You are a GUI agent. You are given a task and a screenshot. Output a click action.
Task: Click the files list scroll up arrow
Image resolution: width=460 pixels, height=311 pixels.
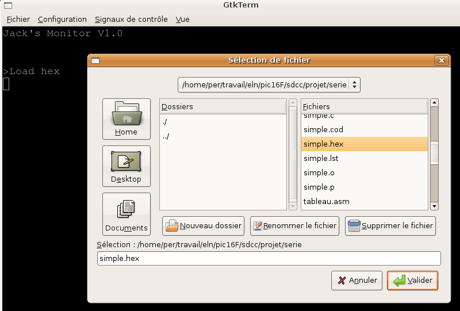434,103
